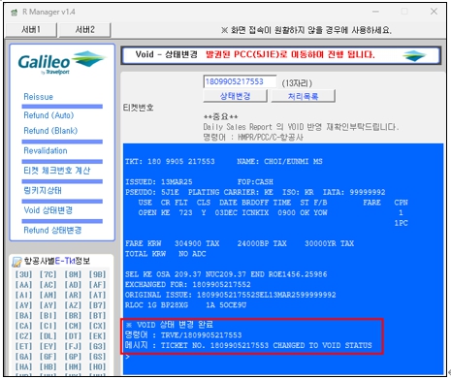Open Revalidation from sidebar

(x=46, y=151)
